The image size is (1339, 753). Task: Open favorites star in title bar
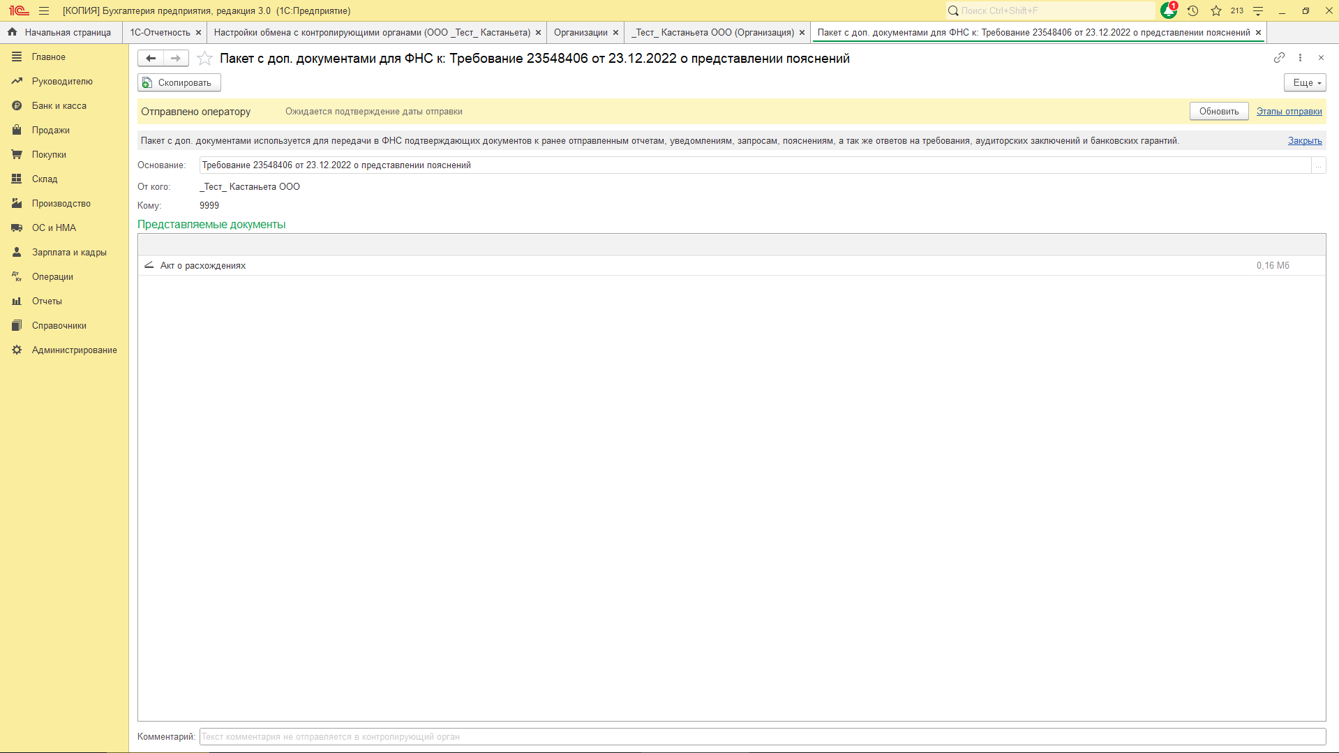[x=1216, y=11]
